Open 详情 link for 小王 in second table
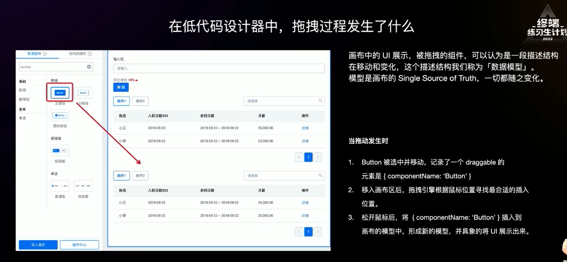The height and width of the screenshot is (262, 567). [x=305, y=203]
